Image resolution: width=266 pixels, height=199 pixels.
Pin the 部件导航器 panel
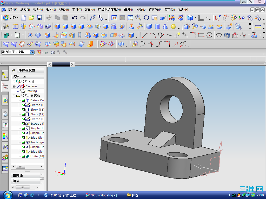[x=14, y=70]
